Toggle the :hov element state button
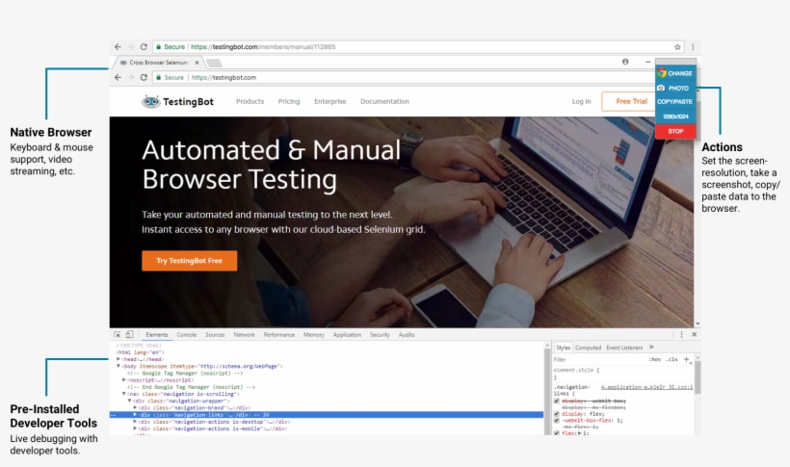The height and width of the screenshot is (467, 790). point(655,359)
